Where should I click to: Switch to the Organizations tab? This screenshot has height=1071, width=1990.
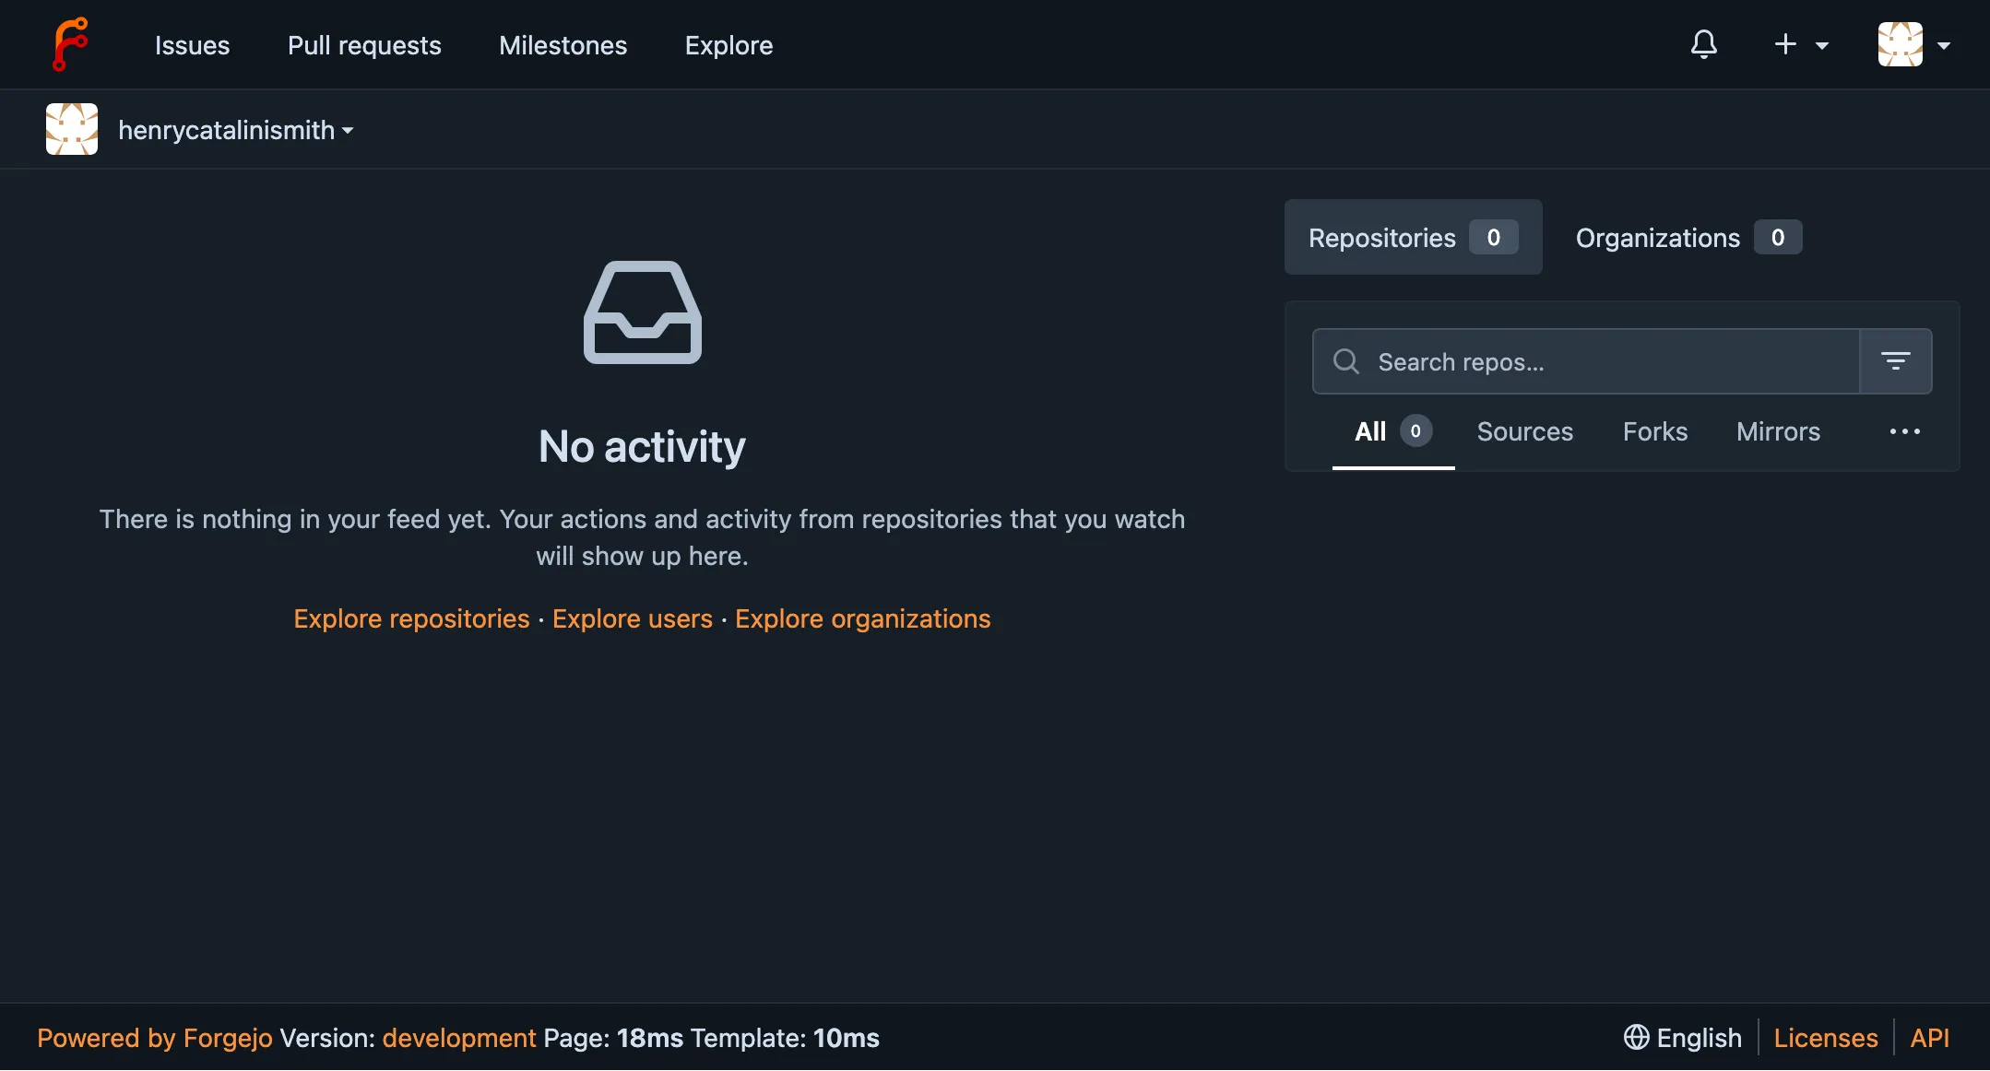[x=1688, y=238]
